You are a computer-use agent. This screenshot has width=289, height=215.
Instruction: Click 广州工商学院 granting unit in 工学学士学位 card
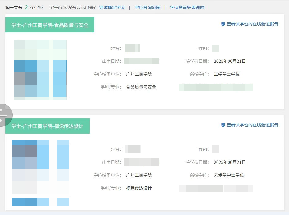(139, 74)
